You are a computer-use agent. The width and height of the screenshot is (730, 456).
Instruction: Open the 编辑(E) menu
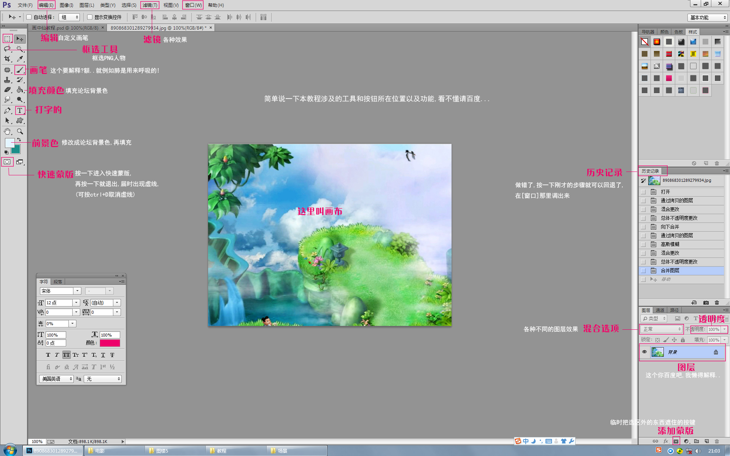tap(46, 5)
